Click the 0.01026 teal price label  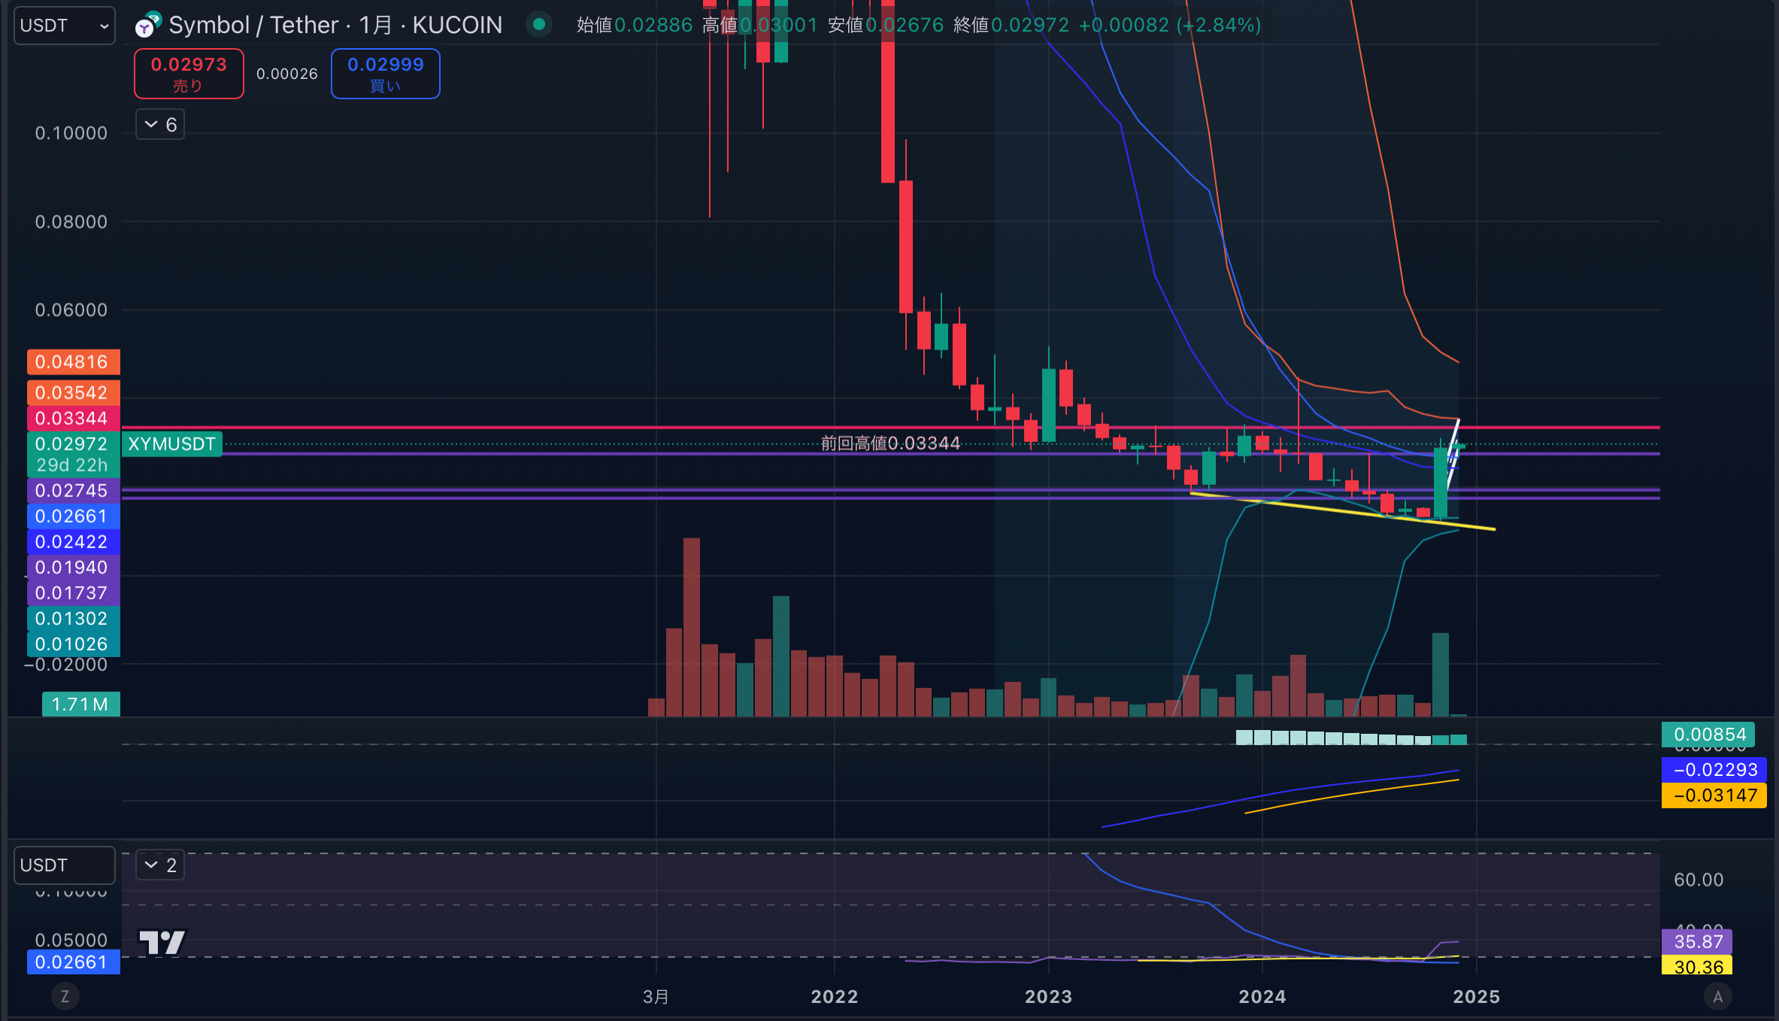(73, 644)
